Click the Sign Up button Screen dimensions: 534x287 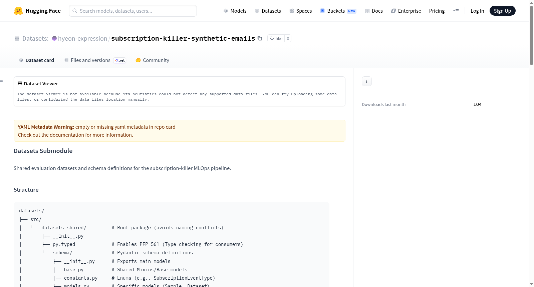click(x=502, y=11)
